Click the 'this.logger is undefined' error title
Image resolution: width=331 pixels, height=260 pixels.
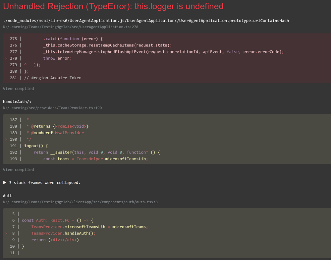click(113, 6)
